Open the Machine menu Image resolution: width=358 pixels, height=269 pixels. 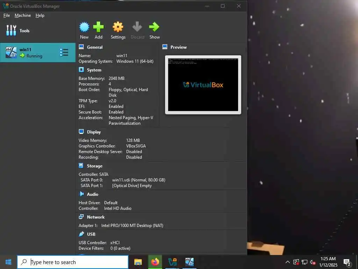tap(23, 15)
